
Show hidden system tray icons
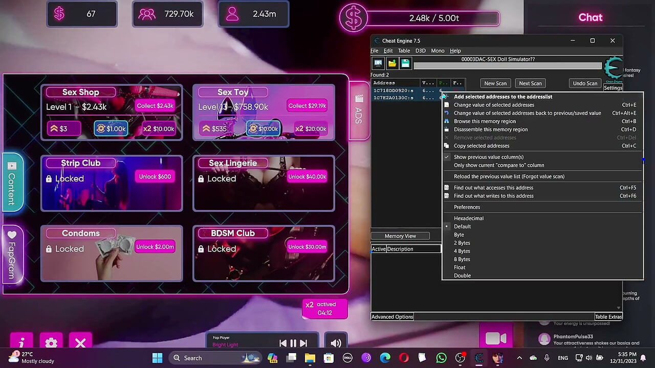point(519,358)
